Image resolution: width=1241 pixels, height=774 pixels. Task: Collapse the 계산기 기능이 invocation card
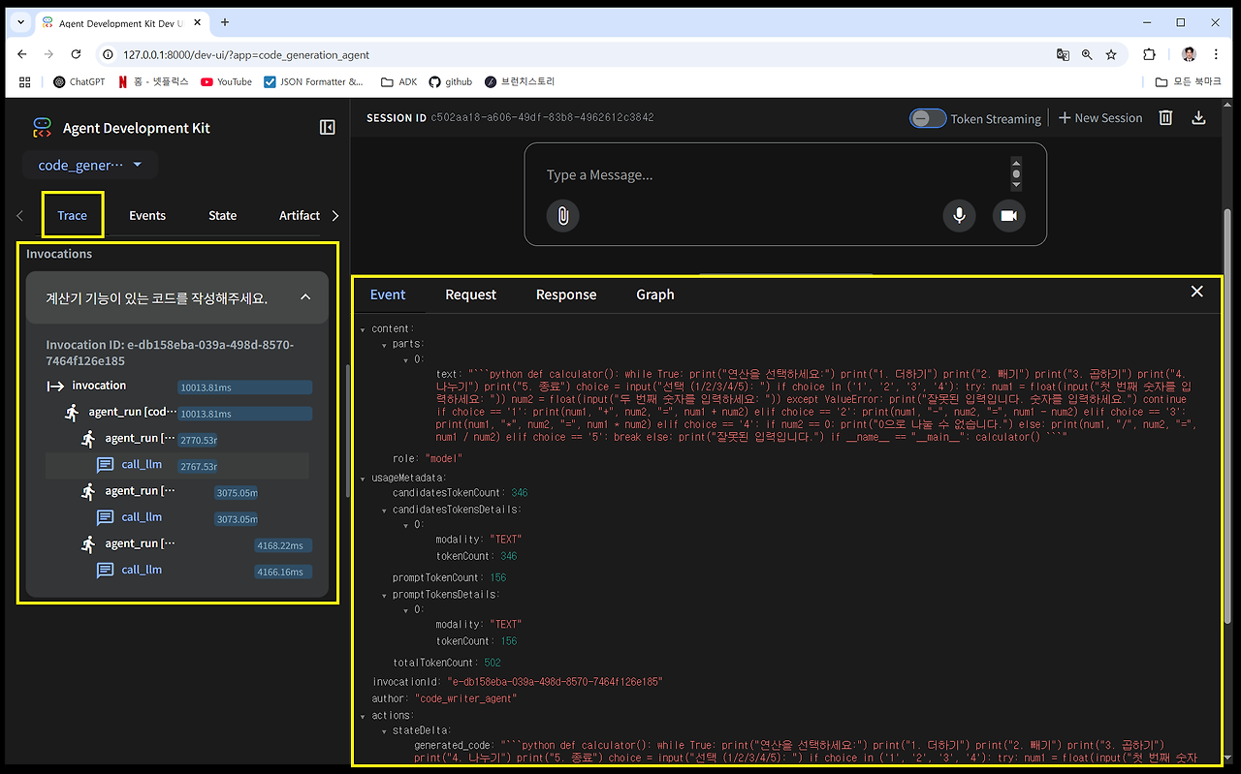click(x=305, y=297)
